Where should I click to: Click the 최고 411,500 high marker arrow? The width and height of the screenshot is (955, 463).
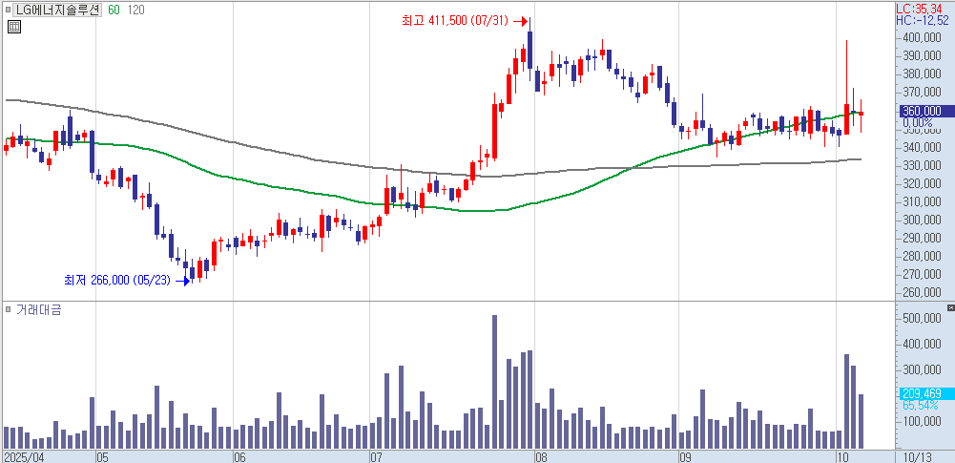[x=521, y=20]
